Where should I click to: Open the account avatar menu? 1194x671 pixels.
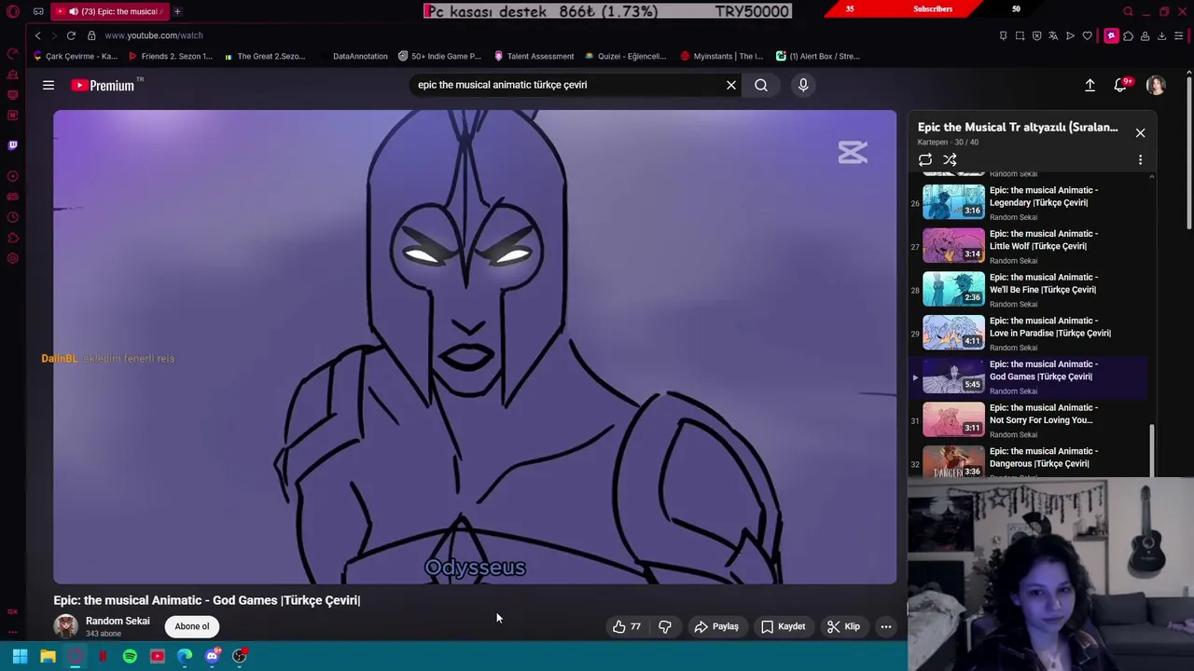click(x=1156, y=85)
